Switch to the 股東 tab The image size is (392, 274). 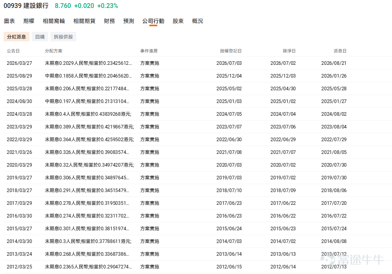[178, 21]
